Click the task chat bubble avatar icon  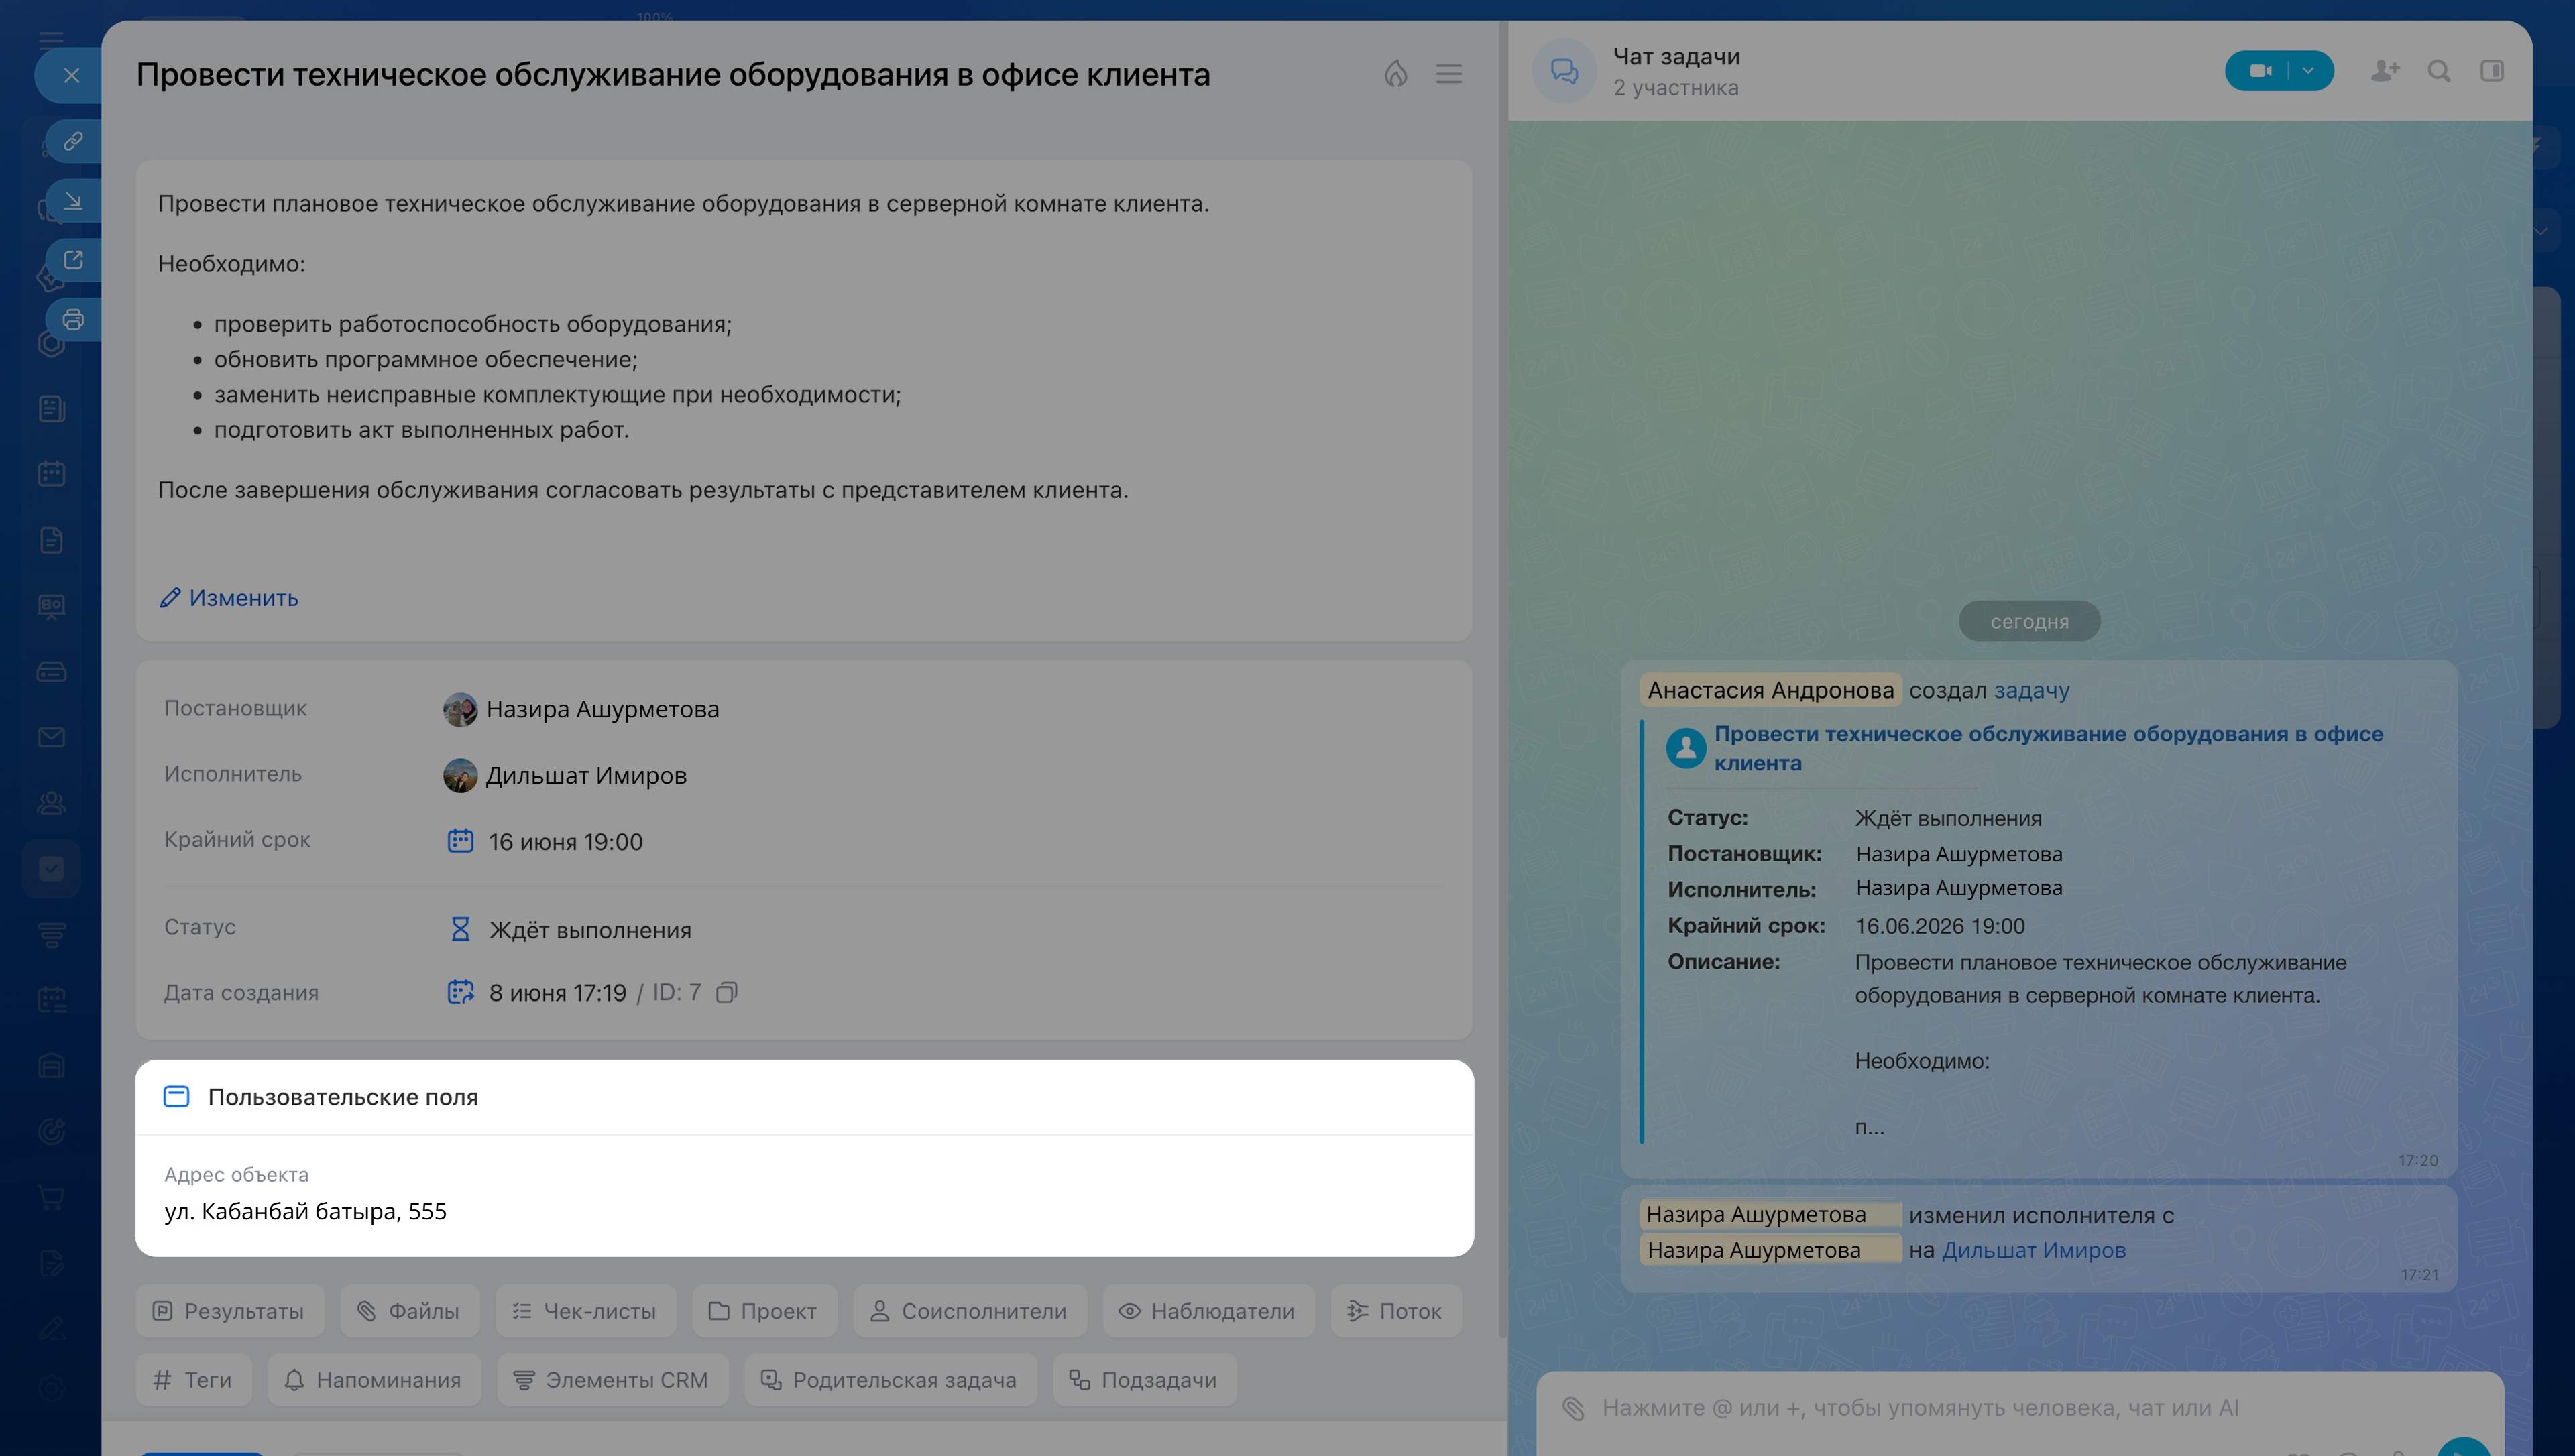(1564, 71)
